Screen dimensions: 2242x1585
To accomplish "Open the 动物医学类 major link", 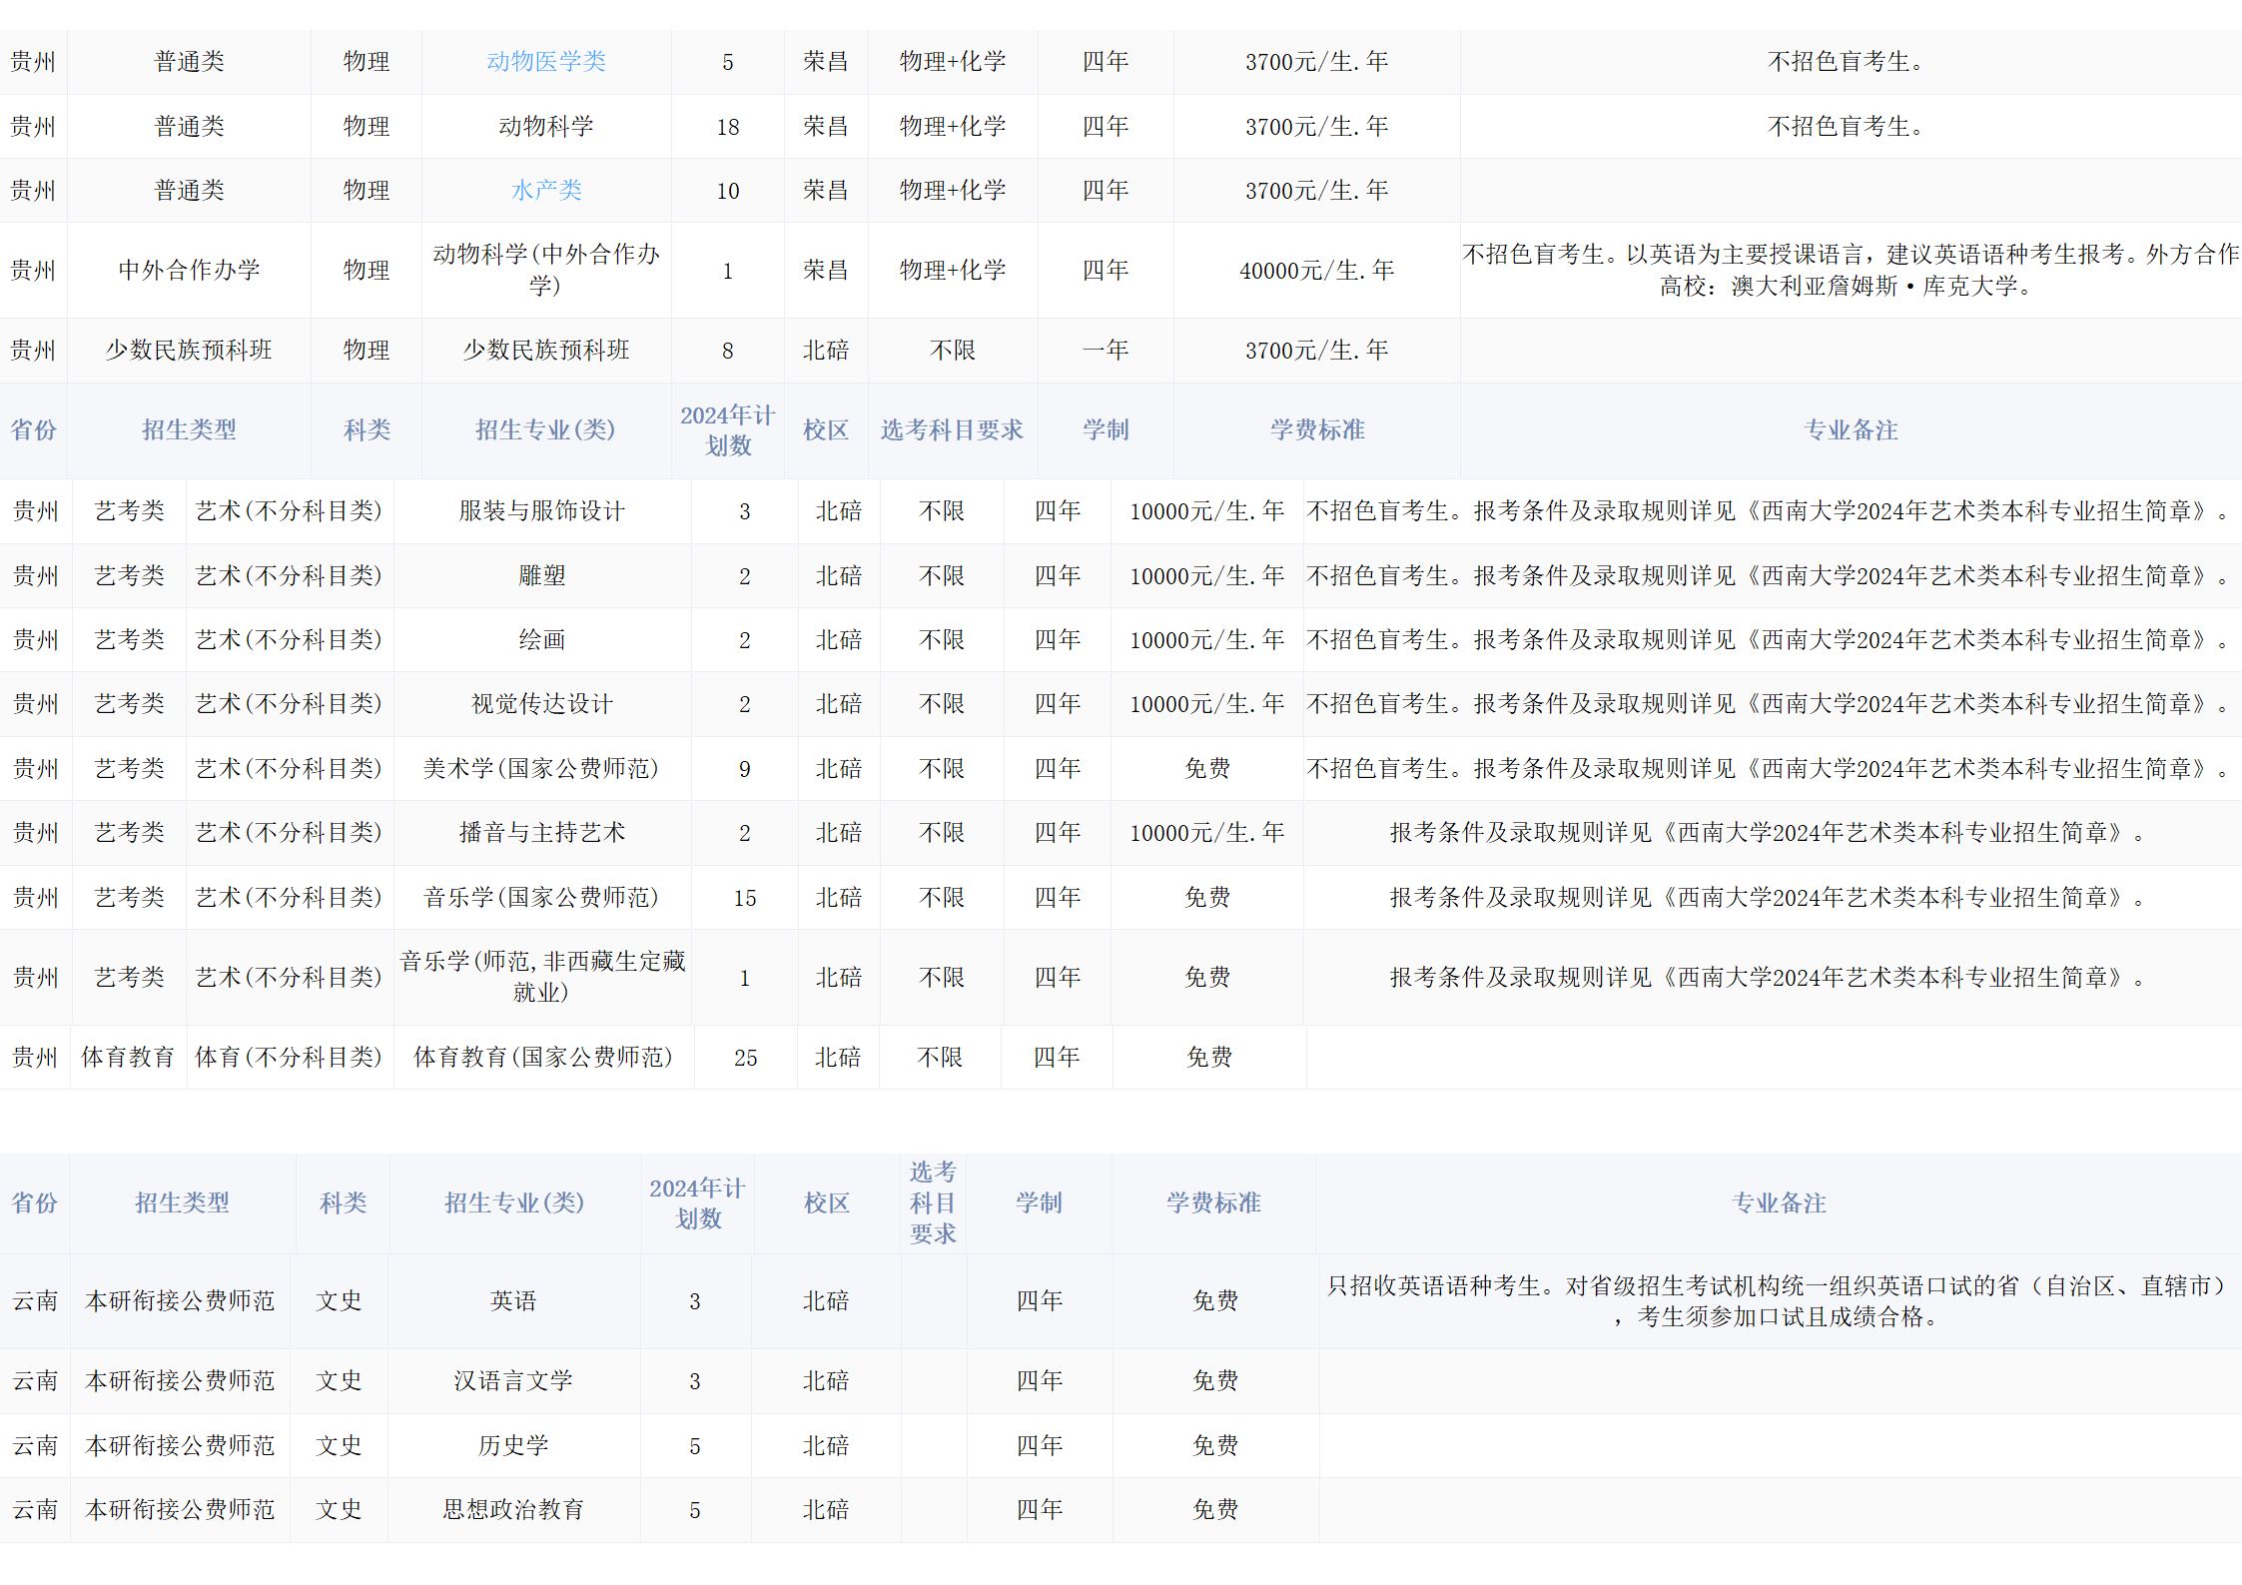I will [546, 62].
